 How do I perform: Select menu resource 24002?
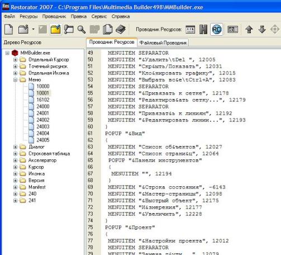click(x=43, y=120)
